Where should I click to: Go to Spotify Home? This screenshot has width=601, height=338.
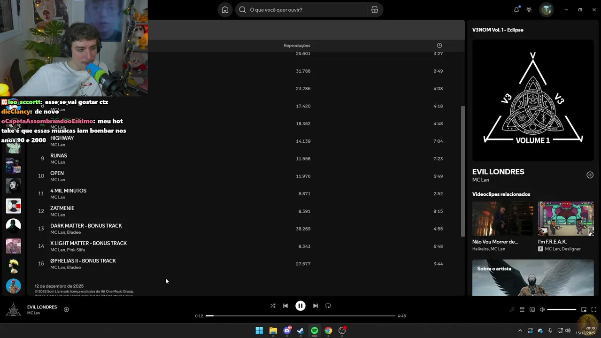point(225,10)
